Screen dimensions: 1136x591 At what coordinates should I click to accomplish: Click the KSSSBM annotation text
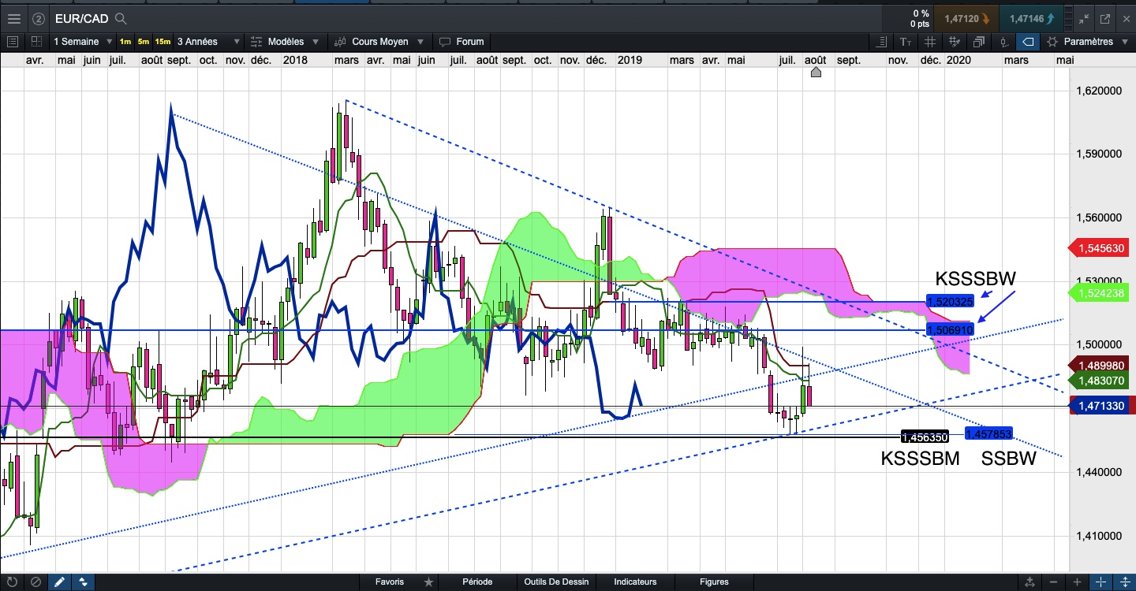point(920,459)
